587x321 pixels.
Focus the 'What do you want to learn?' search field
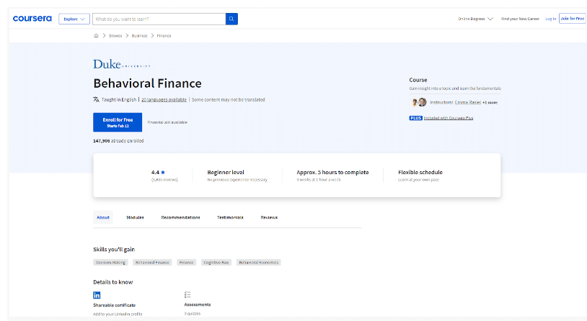tap(159, 19)
